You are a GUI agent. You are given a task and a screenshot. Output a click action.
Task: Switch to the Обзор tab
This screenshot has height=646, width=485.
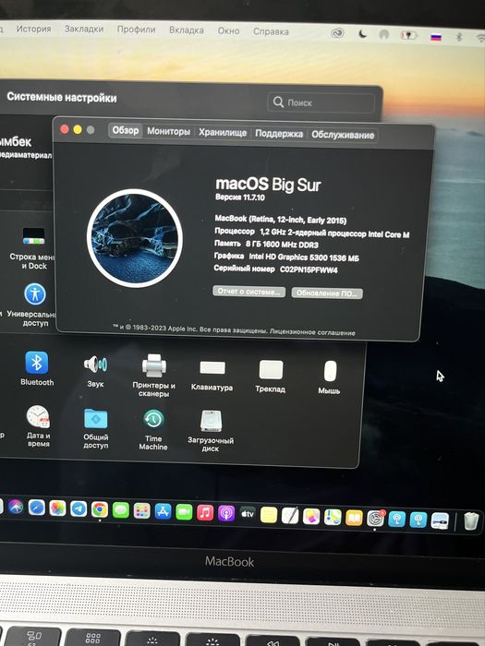126,130
